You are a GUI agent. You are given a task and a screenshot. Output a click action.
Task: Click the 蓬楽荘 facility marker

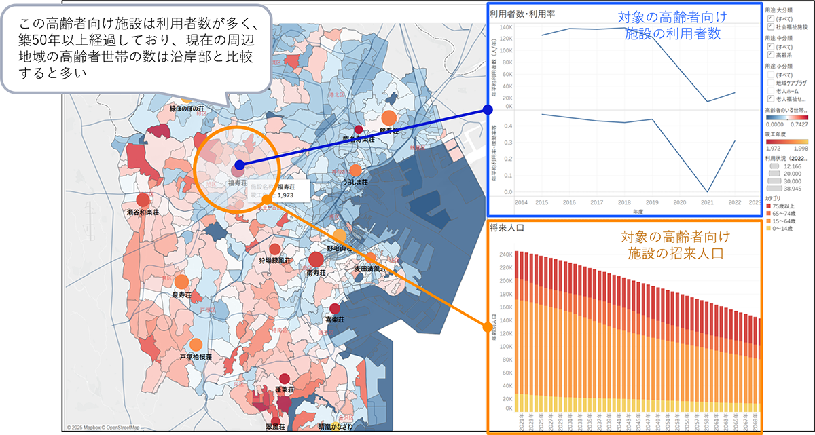(284, 379)
